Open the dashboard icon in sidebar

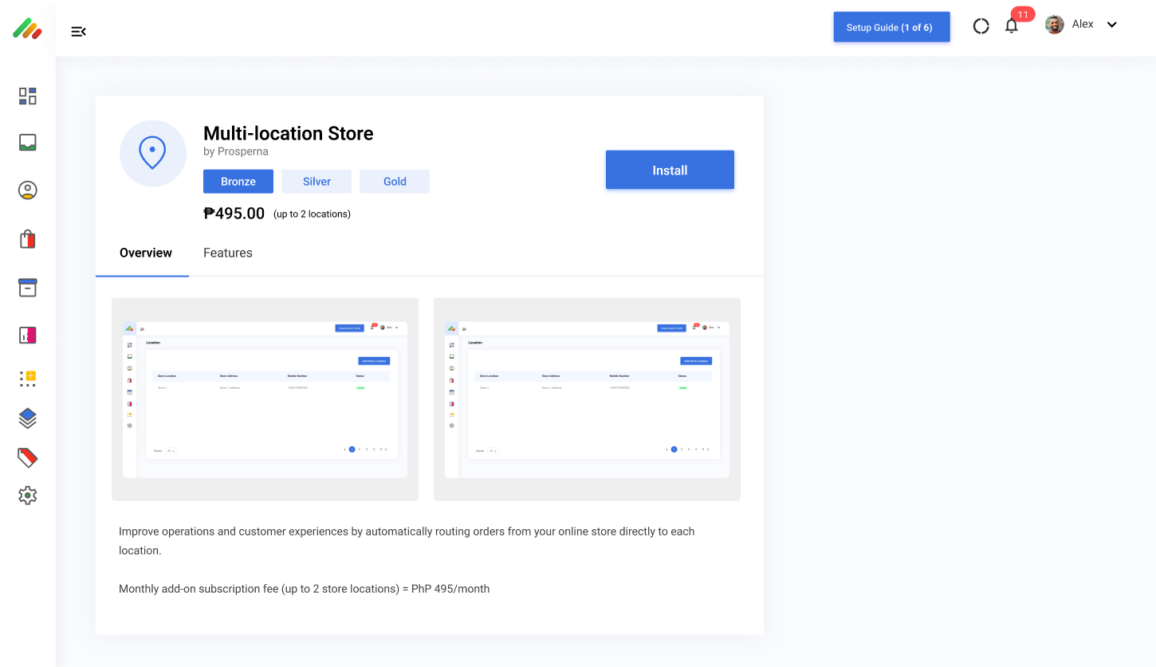click(28, 96)
